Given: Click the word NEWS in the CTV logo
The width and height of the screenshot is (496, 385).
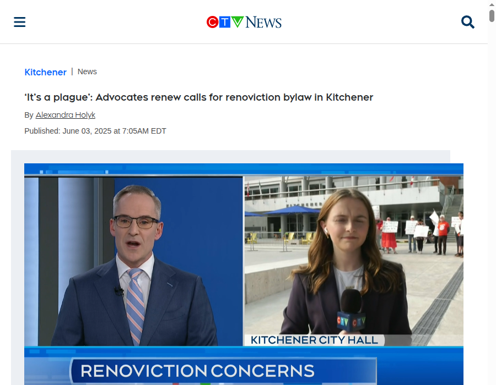Looking at the screenshot, I should pyautogui.click(x=263, y=23).
